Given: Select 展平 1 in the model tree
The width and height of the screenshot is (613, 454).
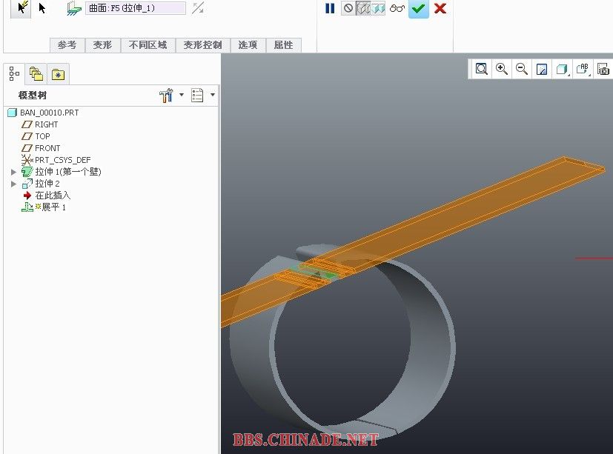Looking at the screenshot, I should pyautogui.click(x=53, y=207).
